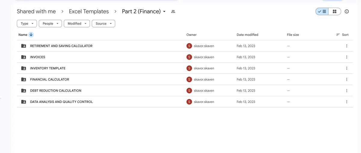Switch to list layout view
Screen dimensions: 361x153
(x=322, y=12)
